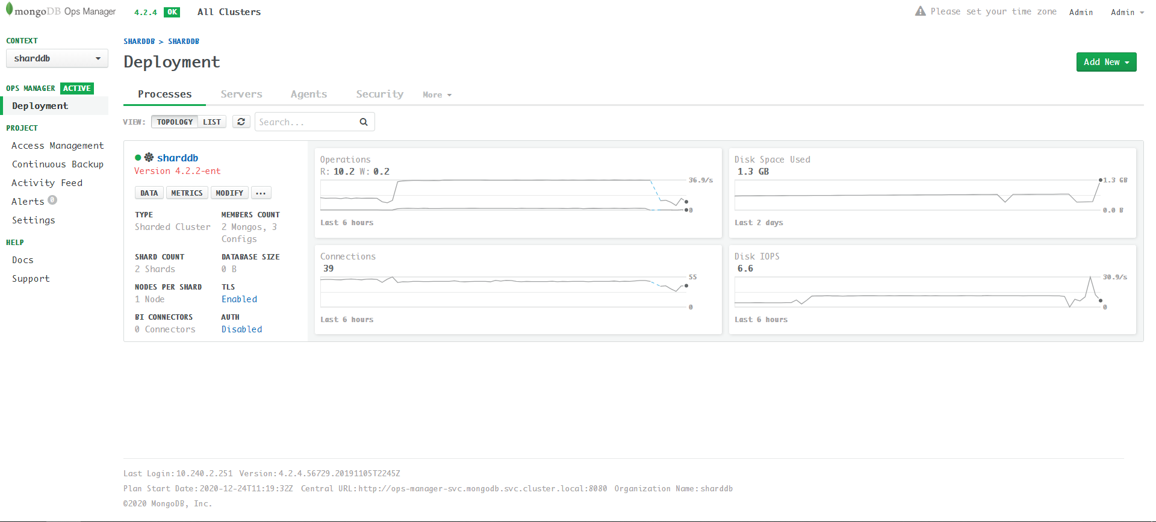Click the METRICS button for sharddb

click(x=187, y=193)
